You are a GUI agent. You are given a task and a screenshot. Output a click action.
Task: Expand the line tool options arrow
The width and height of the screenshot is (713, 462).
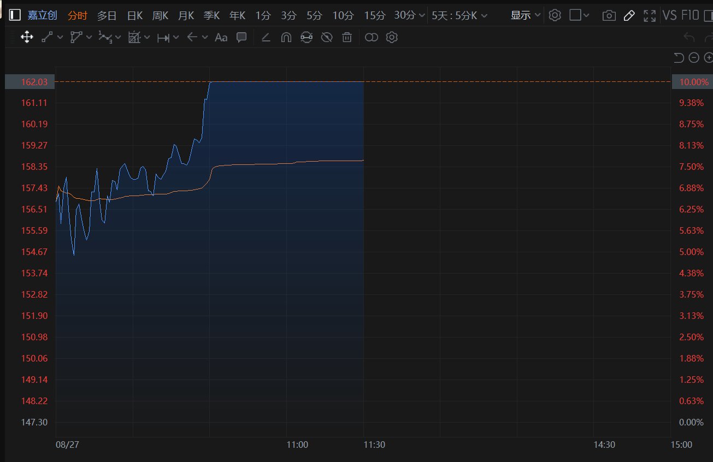click(60, 38)
